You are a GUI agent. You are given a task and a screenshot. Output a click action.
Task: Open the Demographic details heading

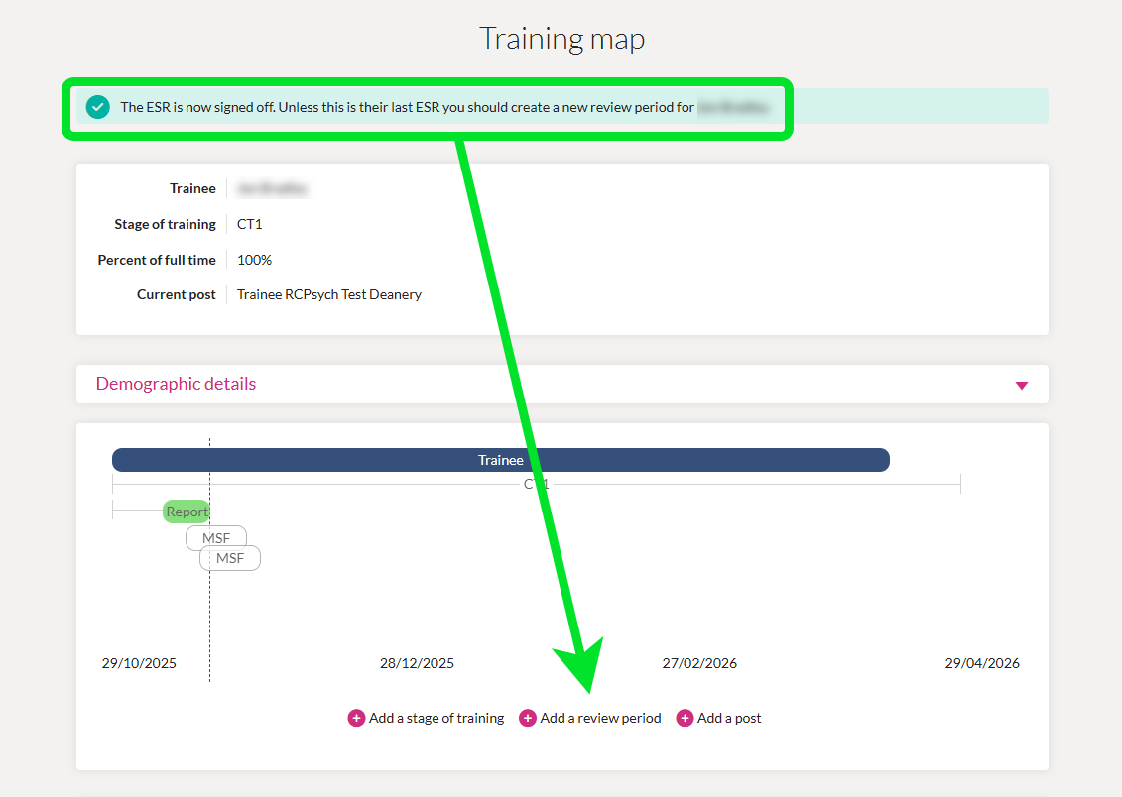point(176,384)
